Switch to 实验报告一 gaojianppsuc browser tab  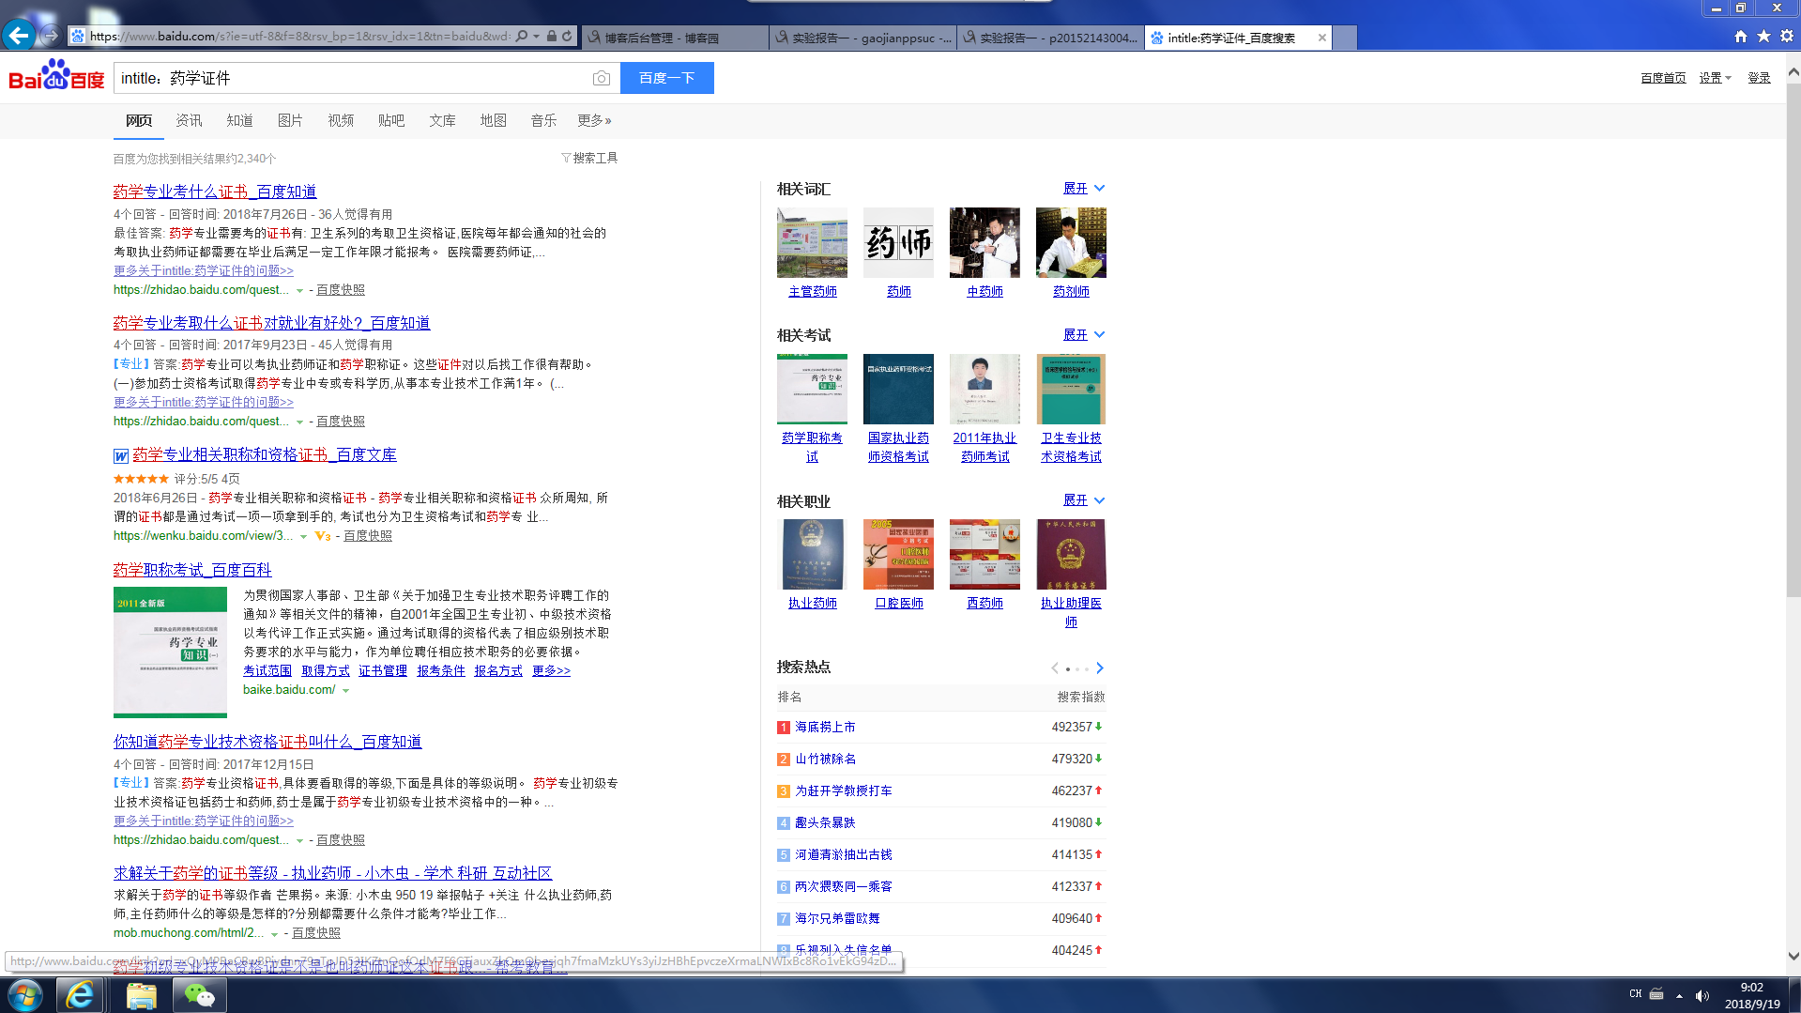point(862,38)
